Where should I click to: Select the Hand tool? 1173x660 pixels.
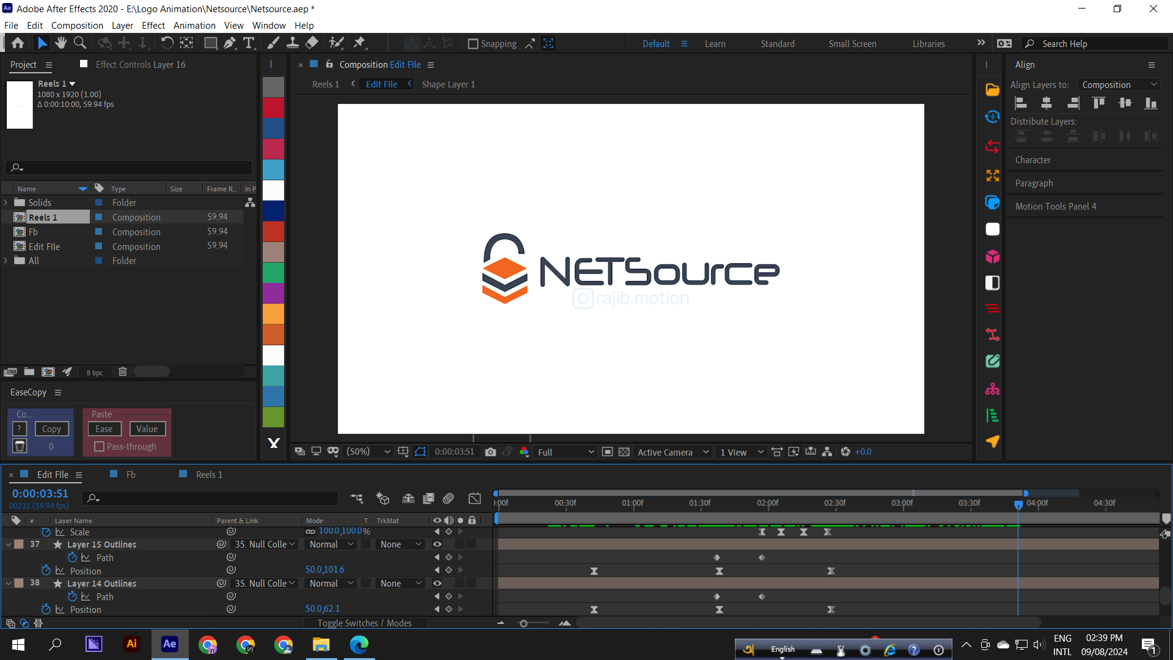60,43
